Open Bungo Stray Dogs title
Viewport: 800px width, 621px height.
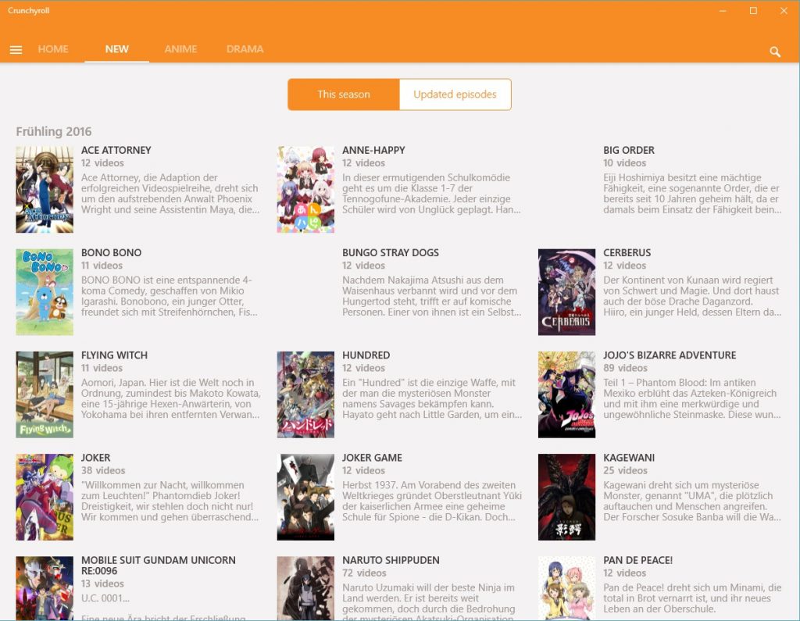(x=390, y=253)
